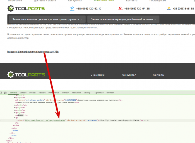Viewport: 195px width, 143px height.
Task: Expand the p node just above the &nbsp; paragraph
Action: [x=14, y=113]
